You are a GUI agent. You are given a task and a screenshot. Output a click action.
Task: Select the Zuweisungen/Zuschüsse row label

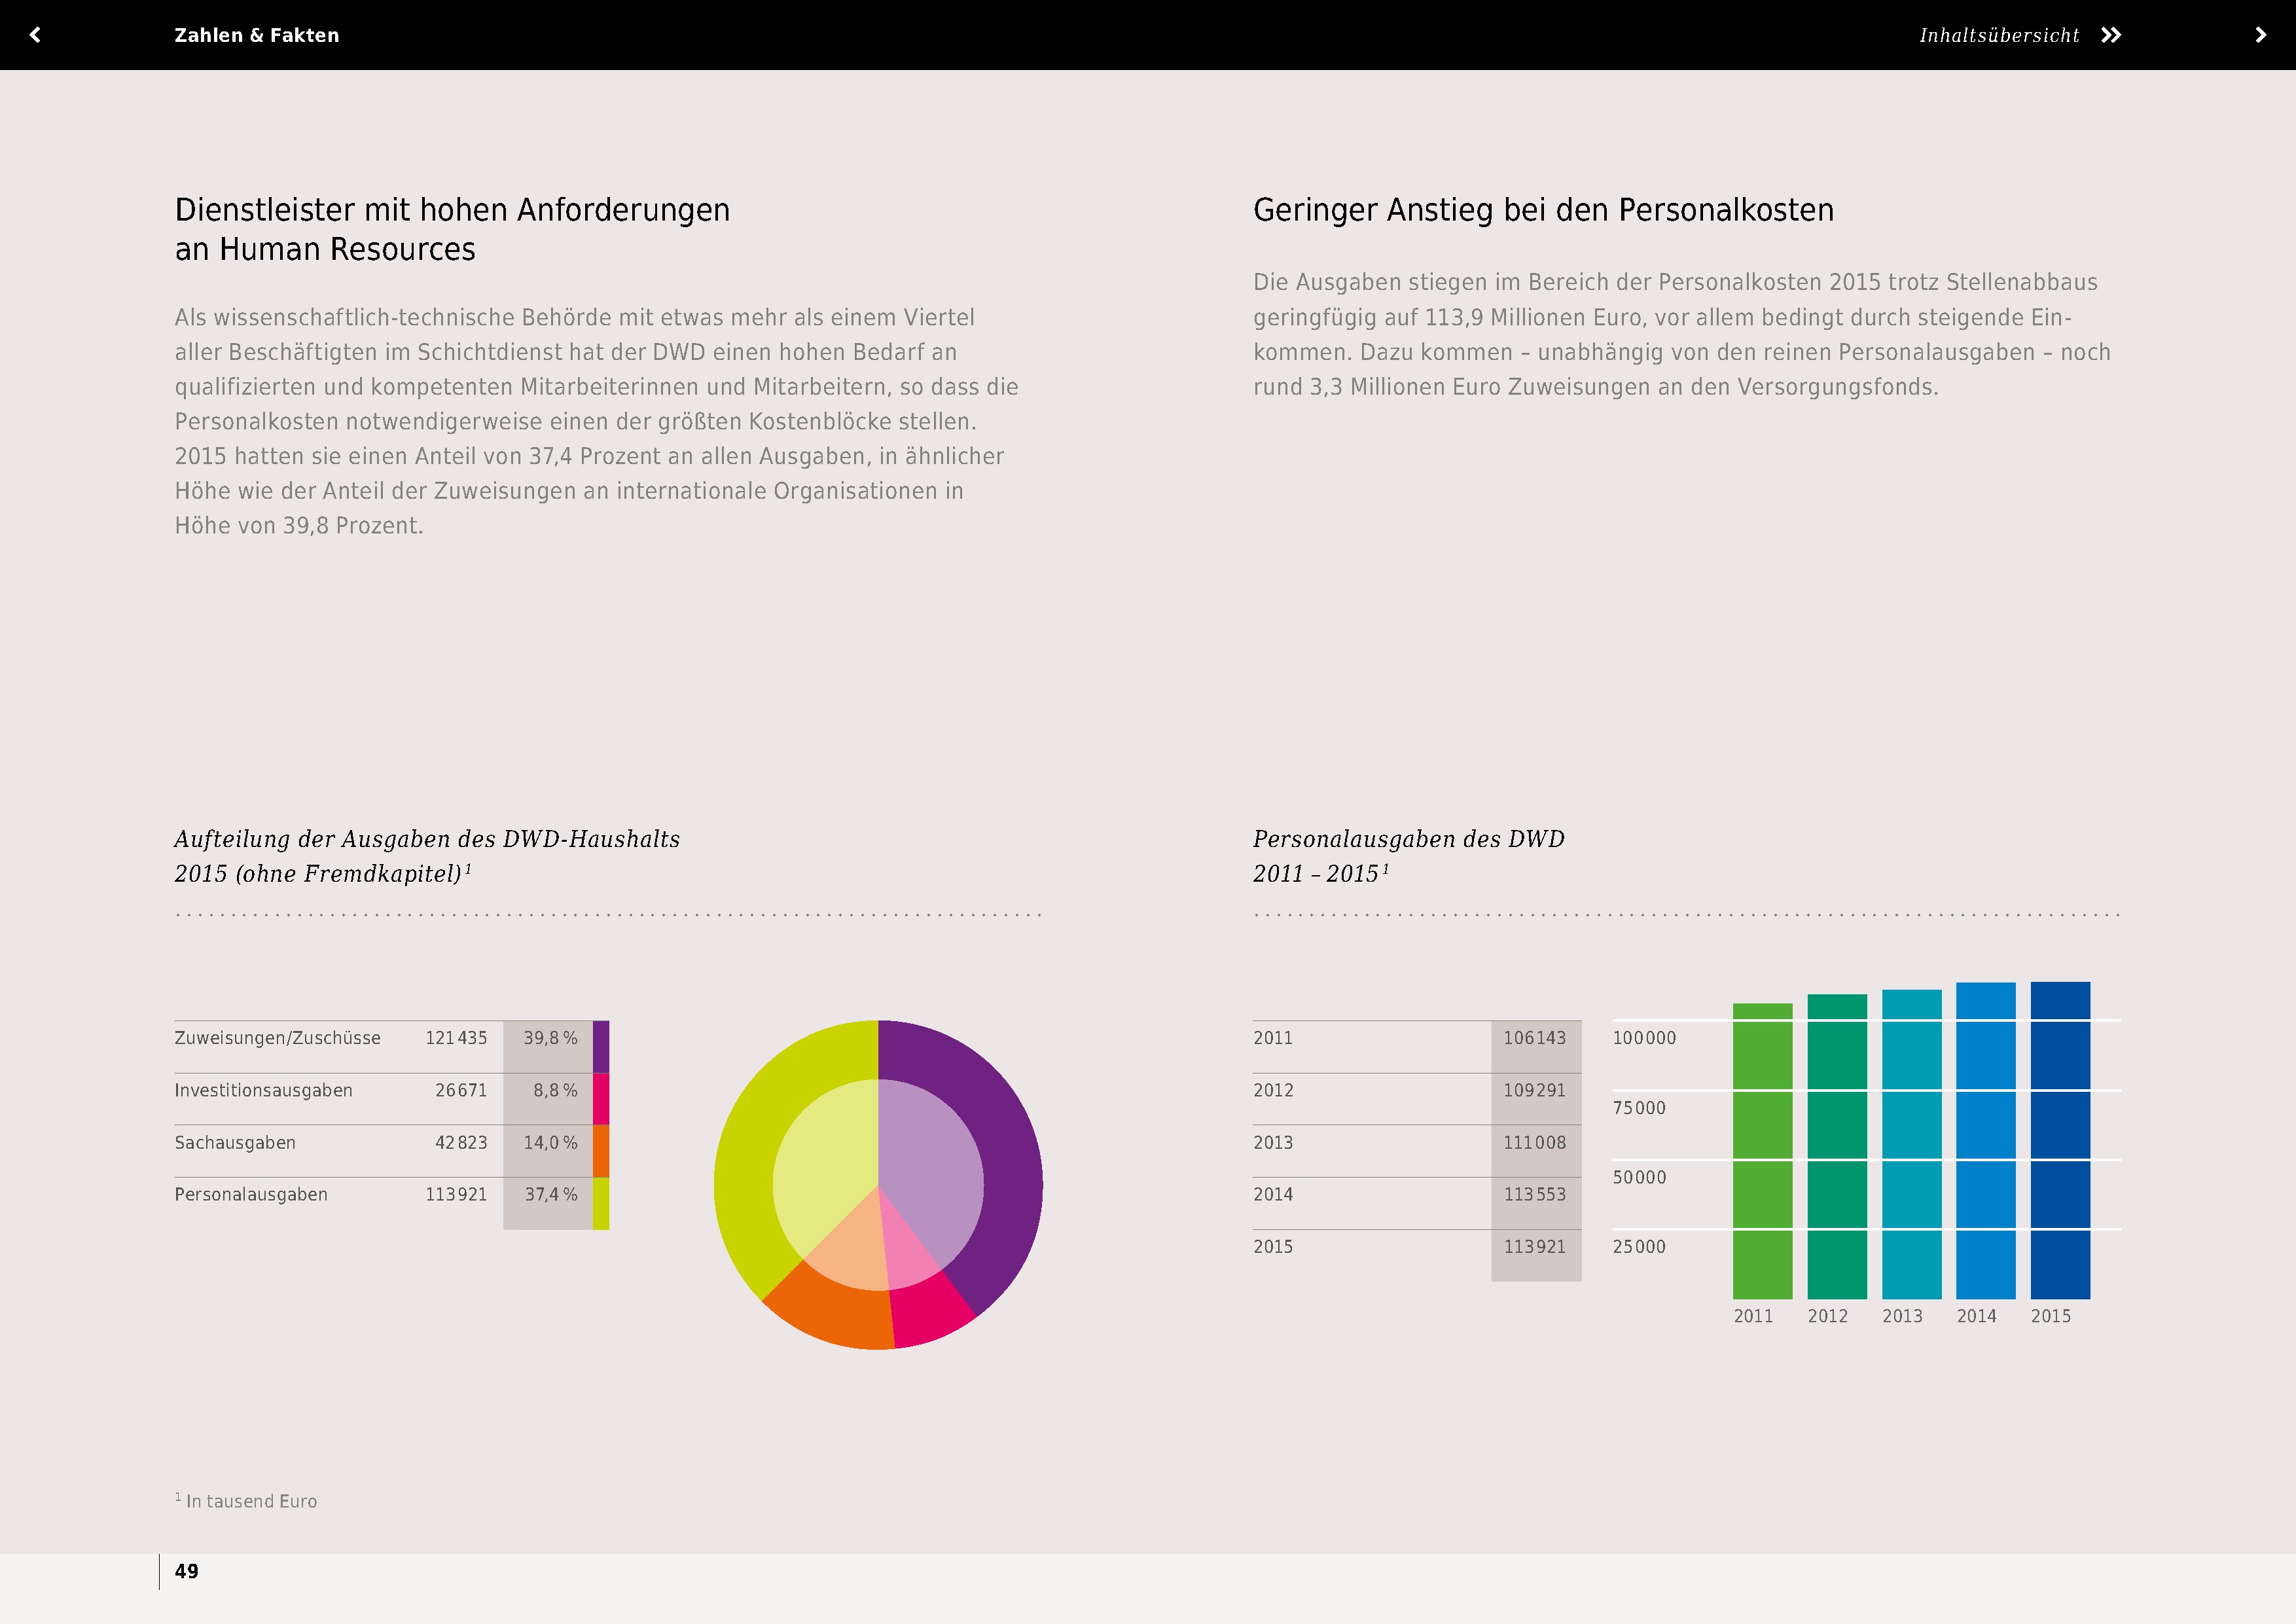(x=277, y=1038)
